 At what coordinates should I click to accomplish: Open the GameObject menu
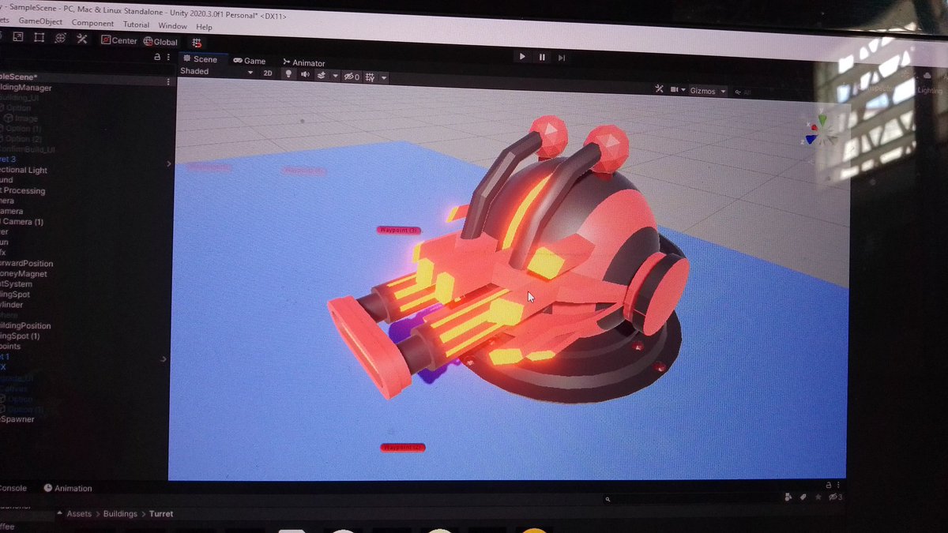[40, 22]
